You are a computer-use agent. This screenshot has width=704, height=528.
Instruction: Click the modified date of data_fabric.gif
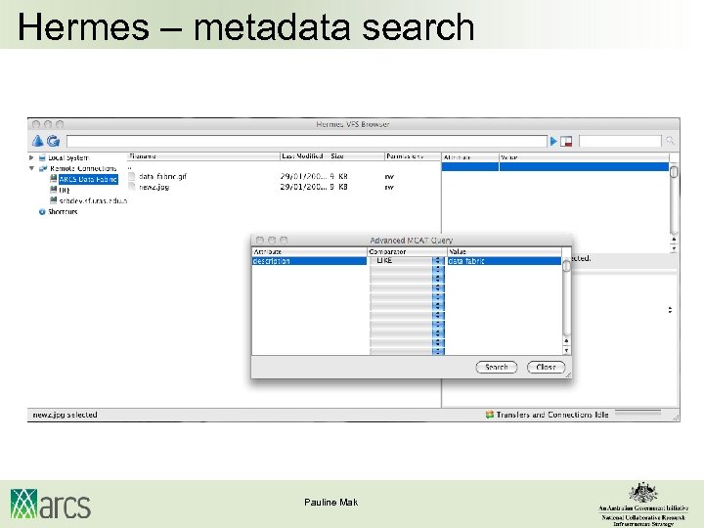(x=303, y=176)
